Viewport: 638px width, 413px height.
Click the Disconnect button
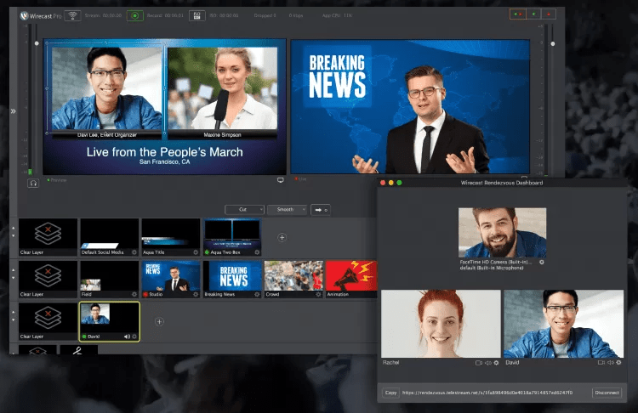[x=607, y=393]
